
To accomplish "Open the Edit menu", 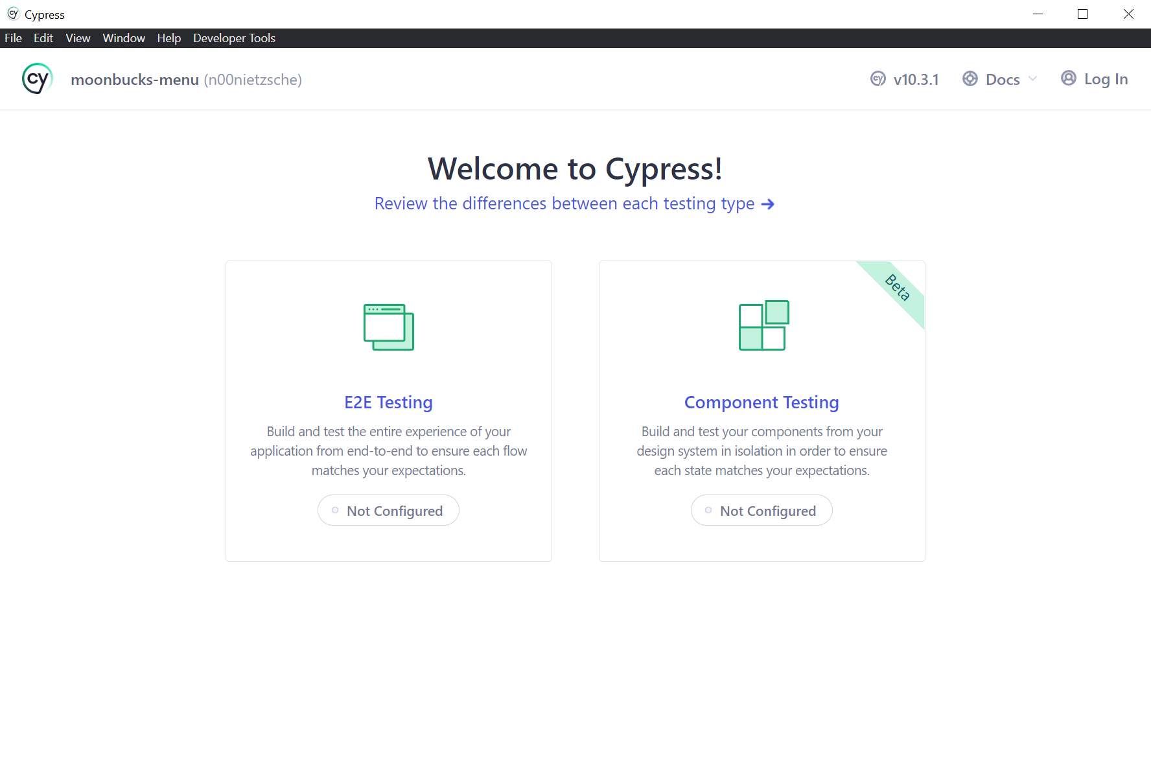I will point(43,38).
